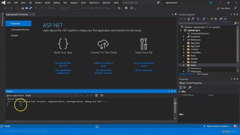Screen dimensions: 240x135
Task: Open .NET application architecture link
Action: 63,72
